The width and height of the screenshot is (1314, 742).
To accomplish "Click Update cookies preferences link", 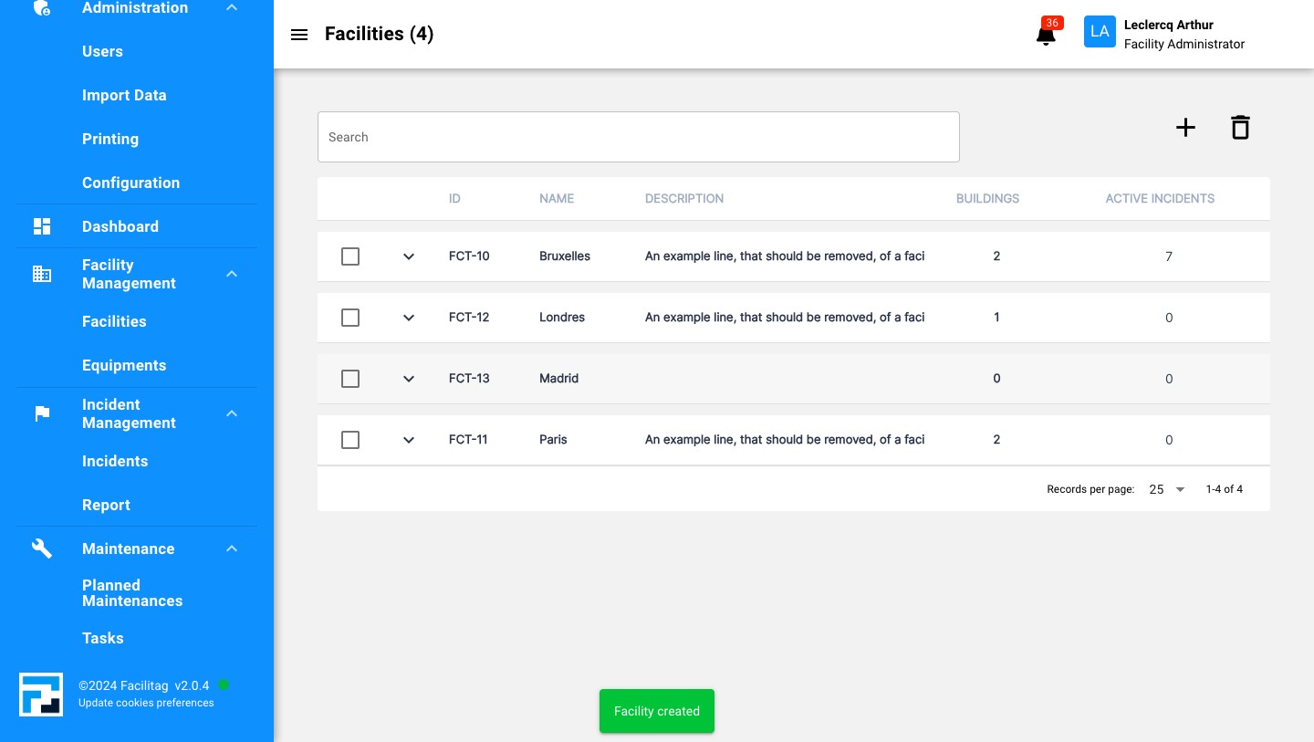I will pos(146,703).
